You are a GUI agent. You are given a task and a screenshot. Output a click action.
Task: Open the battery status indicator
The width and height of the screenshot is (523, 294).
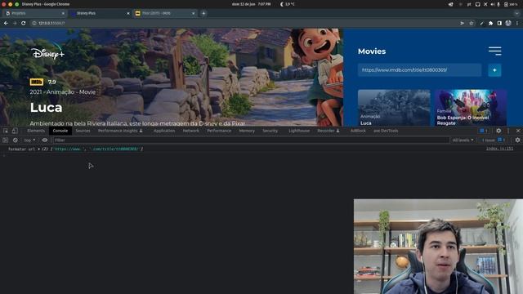coord(510,4)
